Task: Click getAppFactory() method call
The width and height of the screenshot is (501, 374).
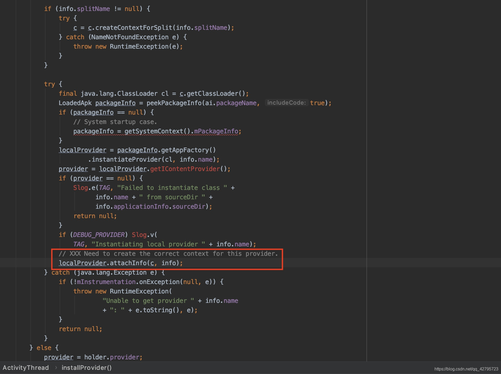Action: 188,150
